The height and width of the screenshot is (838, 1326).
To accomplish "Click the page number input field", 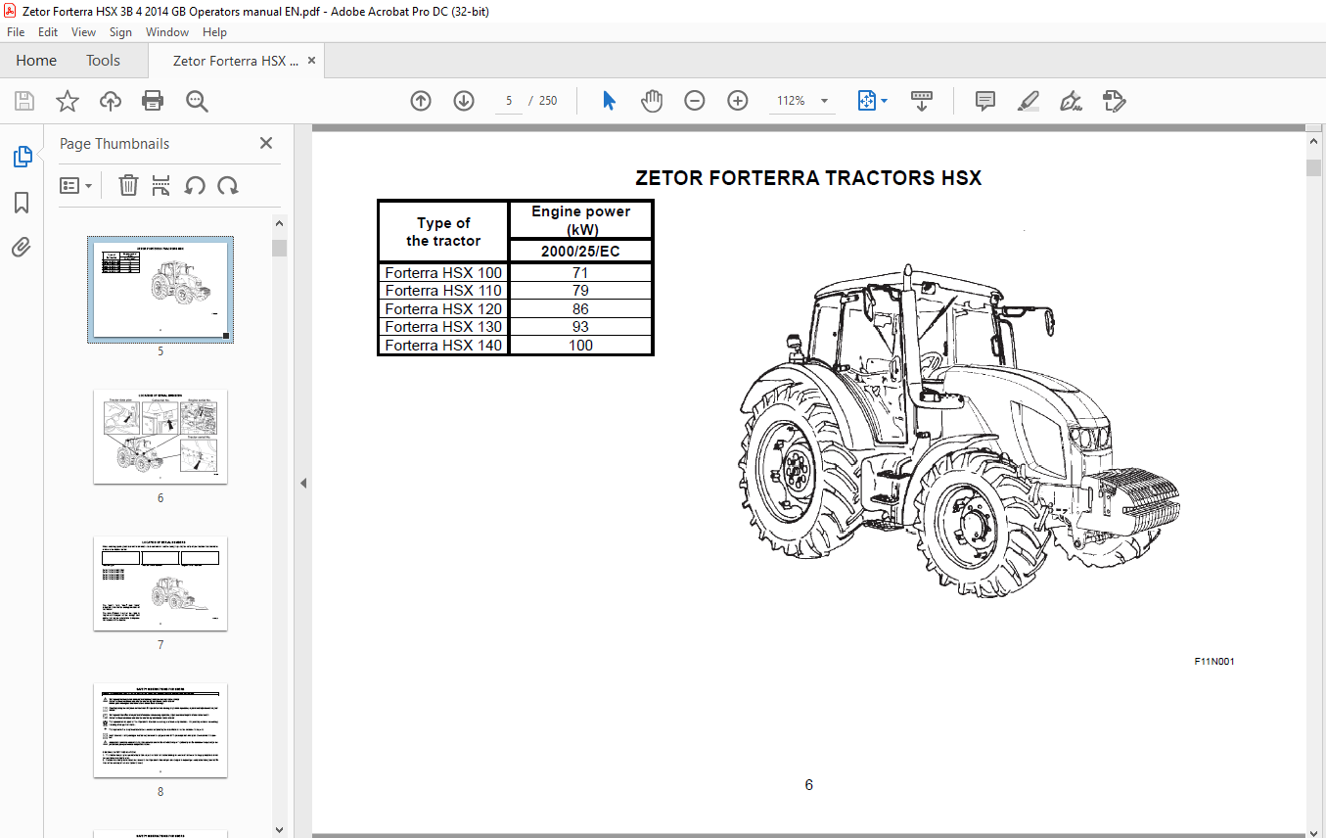I will (x=509, y=101).
